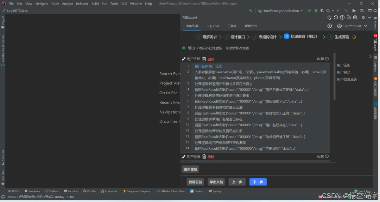Switch to the 工具箱 tab
380x202 pixels.
(232, 26)
